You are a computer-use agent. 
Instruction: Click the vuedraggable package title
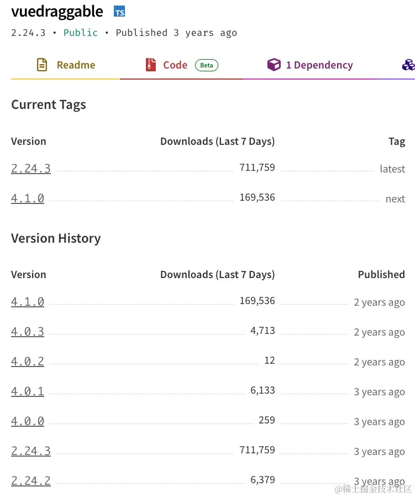[x=57, y=12]
